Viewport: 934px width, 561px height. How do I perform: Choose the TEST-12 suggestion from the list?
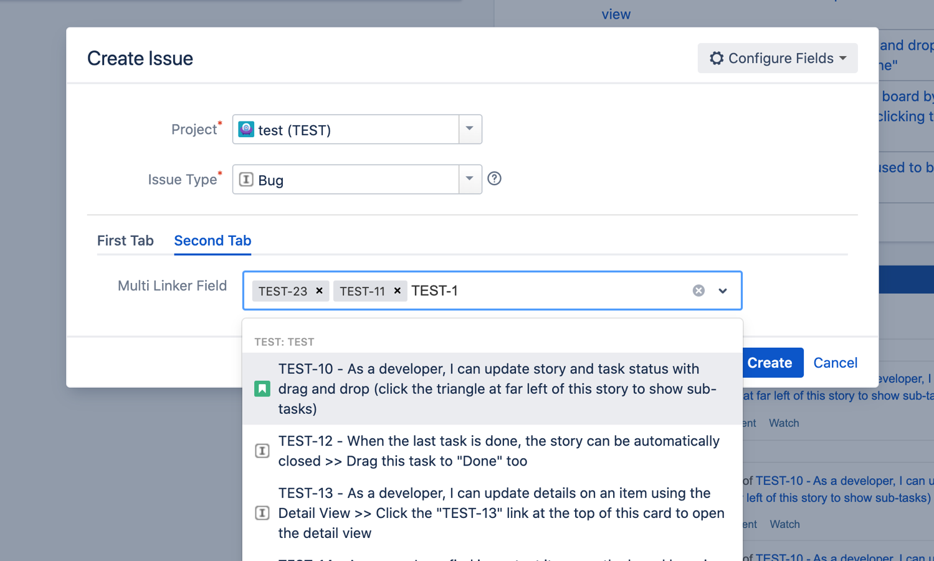tap(498, 451)
